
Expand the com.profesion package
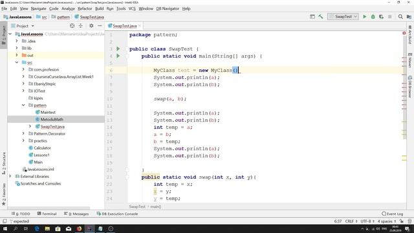23,70
